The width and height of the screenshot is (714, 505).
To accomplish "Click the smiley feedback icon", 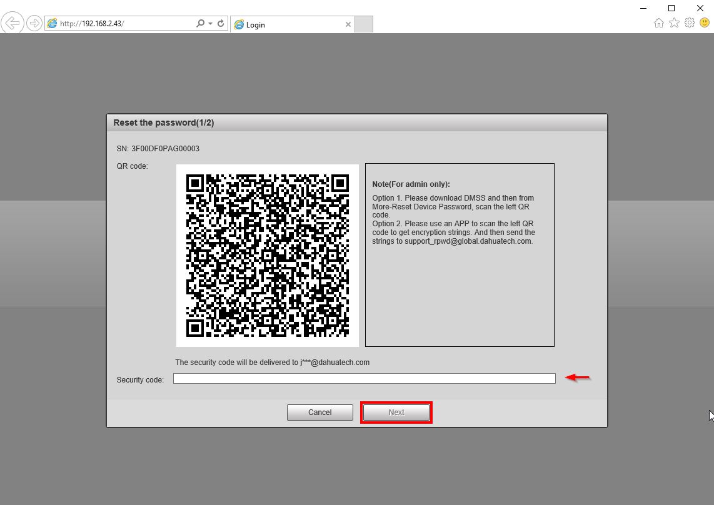I will tap(705, 22).
